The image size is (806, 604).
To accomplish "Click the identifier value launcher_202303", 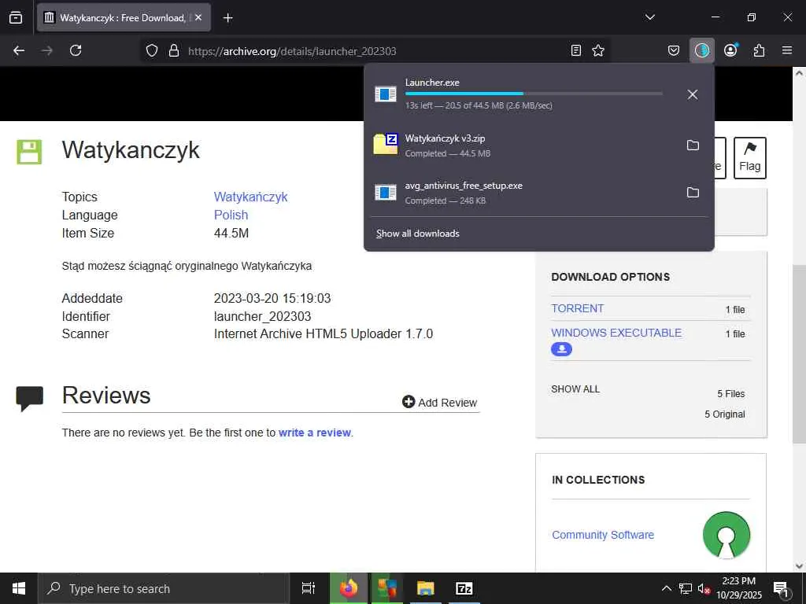I will coord(262,316).
